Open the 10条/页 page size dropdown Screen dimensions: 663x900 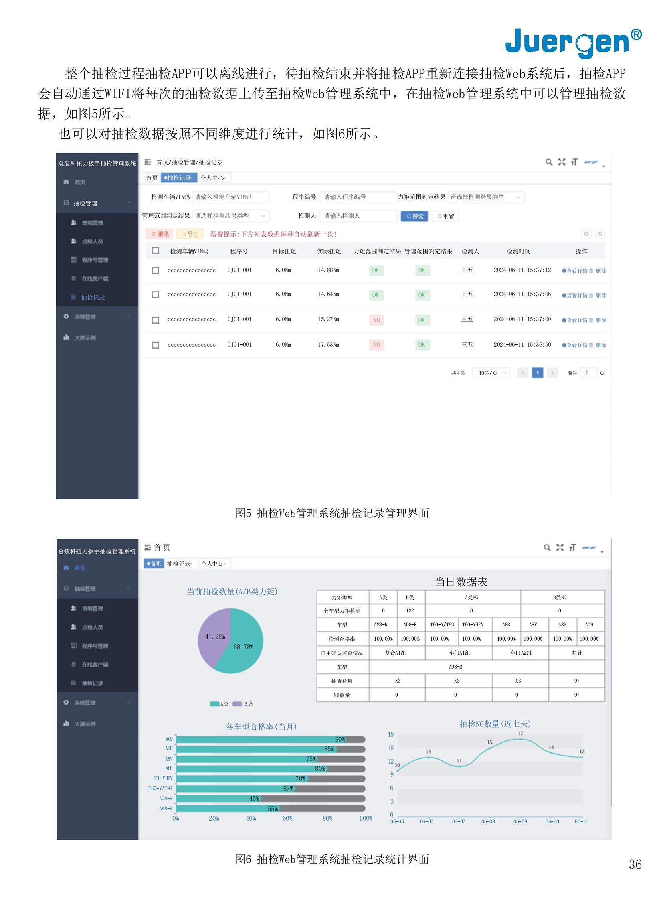click(x=490, y=373)
